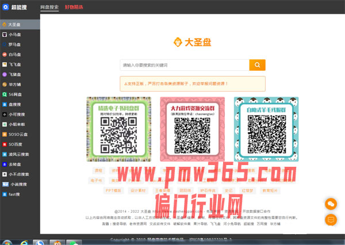Open the 开放数据接口合作 footer link
This screenshot has width=345, height=245.
click(256, 211)
